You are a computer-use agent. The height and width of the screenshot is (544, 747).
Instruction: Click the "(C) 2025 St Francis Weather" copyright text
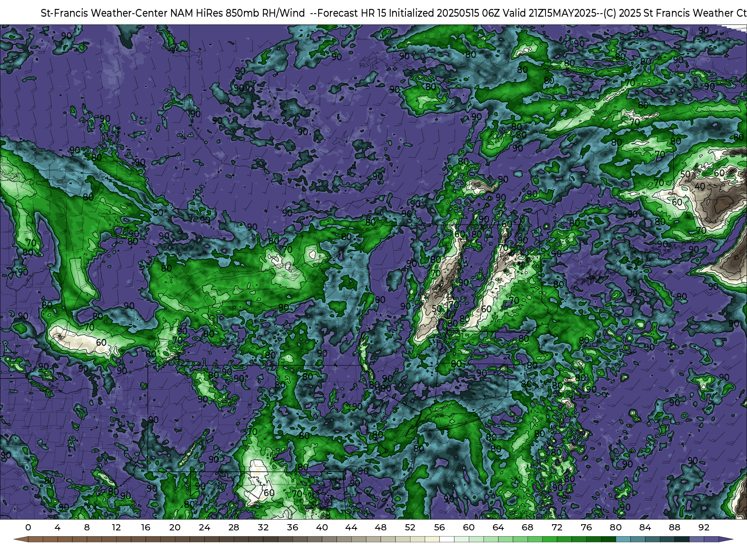(x=669, y=13)
